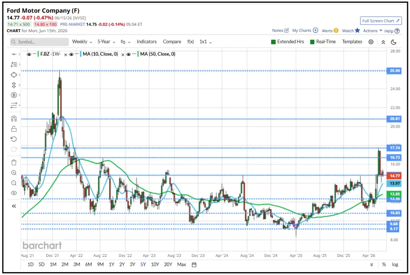Select the 25.90 horizontal level label

(x=394, y=71)
